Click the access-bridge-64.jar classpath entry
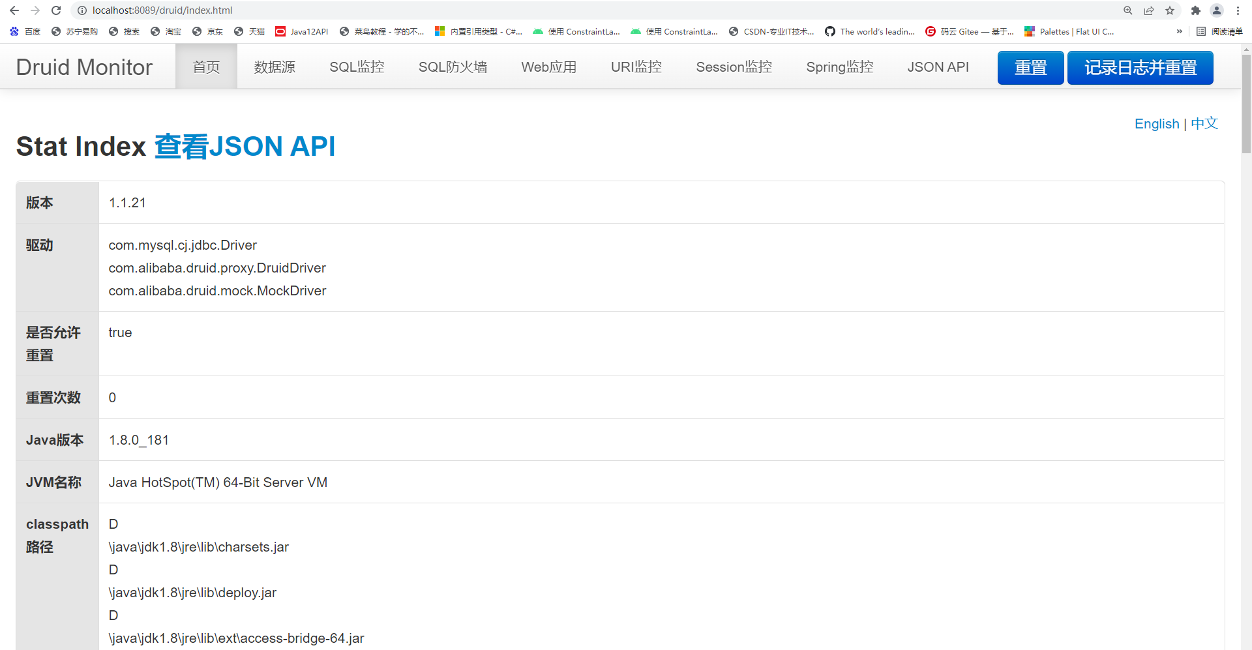The height and width of the screenshot is (650, 1252). (x=236, y=638)
